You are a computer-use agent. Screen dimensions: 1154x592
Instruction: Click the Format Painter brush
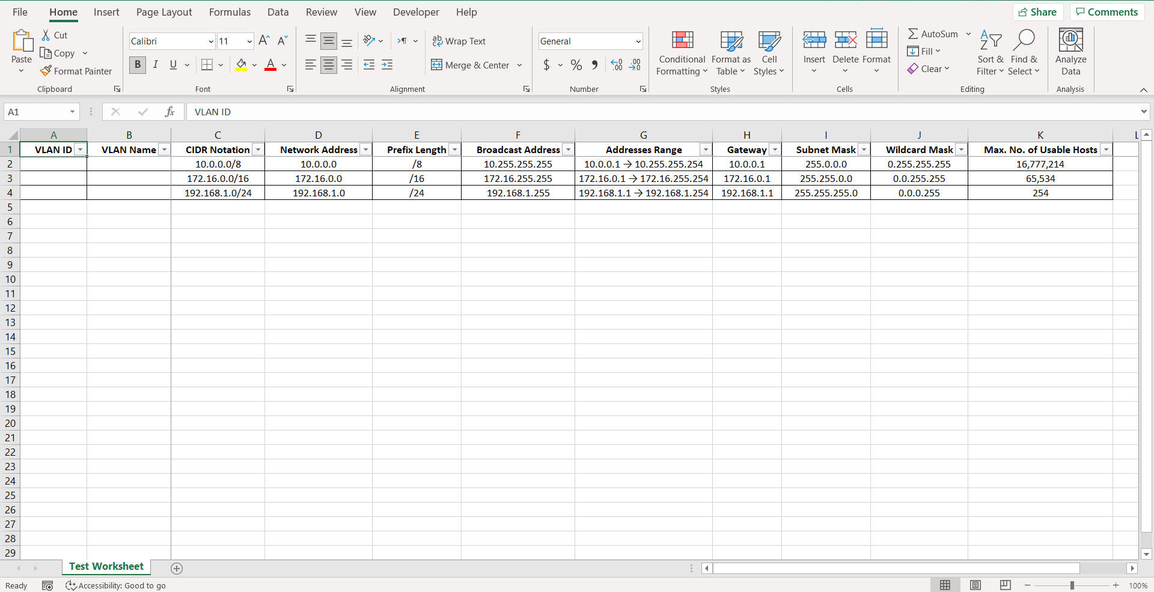(46, 71)
